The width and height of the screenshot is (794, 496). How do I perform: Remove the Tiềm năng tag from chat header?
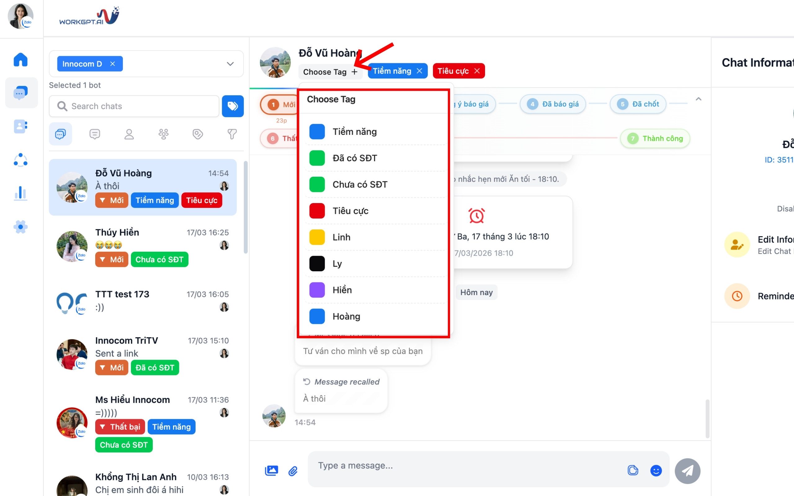pyautogui.click(x=419, y=71)
